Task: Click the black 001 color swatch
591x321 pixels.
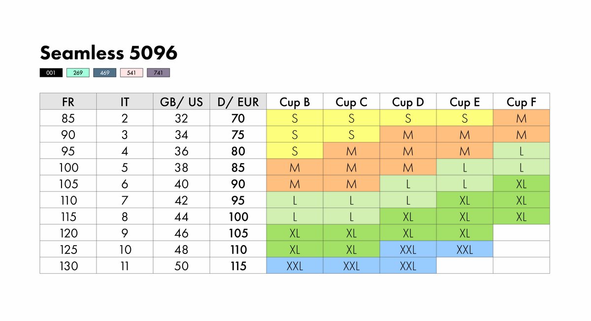Action: coord(51,73)
